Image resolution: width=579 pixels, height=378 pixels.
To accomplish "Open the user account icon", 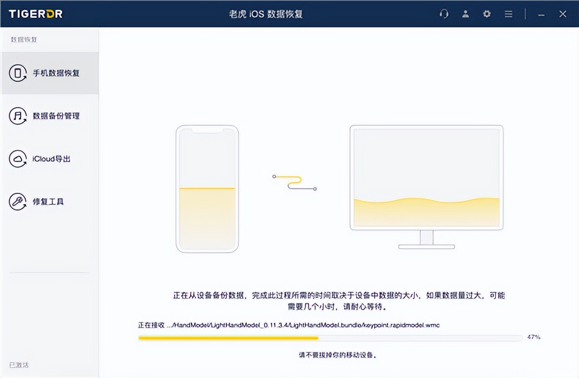I will click(x=466, y=14).
